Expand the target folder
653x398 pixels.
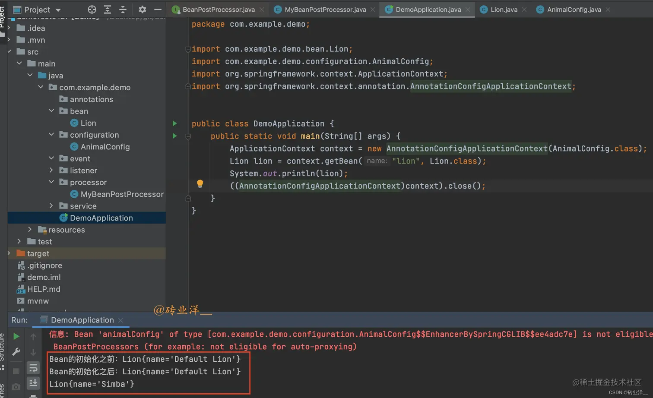(9, 253)
